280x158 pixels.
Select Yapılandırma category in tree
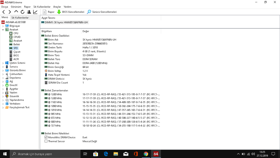[x=16, y=100]
